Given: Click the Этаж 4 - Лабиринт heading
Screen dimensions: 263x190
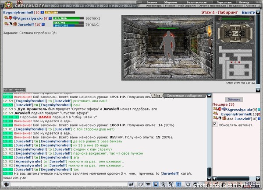Looking at the screenshot, I should 220,13.
